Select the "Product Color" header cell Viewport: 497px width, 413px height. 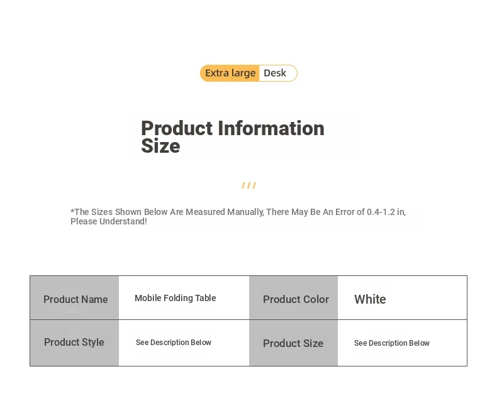point(295,299)
